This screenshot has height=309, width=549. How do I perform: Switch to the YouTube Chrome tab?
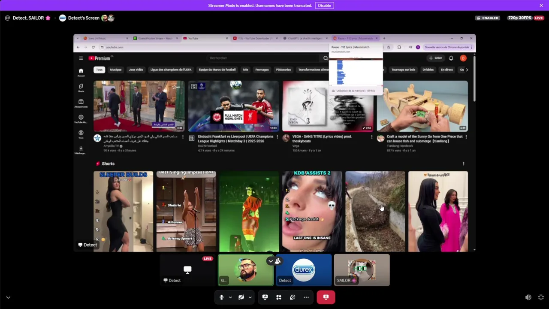[x=205, y=38]
